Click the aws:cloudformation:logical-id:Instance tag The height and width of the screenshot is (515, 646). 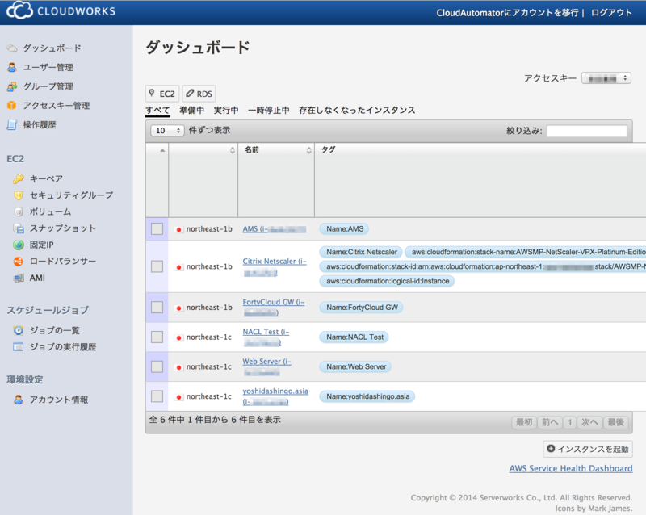pyautogui.click(x=388, y=281)
